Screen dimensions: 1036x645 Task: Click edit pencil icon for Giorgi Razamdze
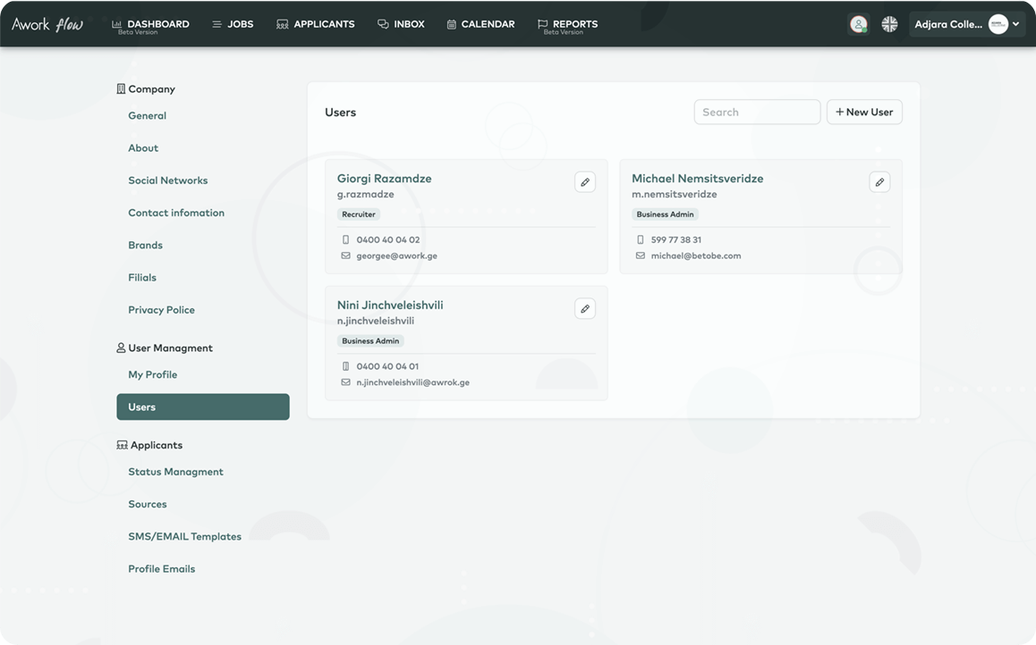tap(584, 182)
